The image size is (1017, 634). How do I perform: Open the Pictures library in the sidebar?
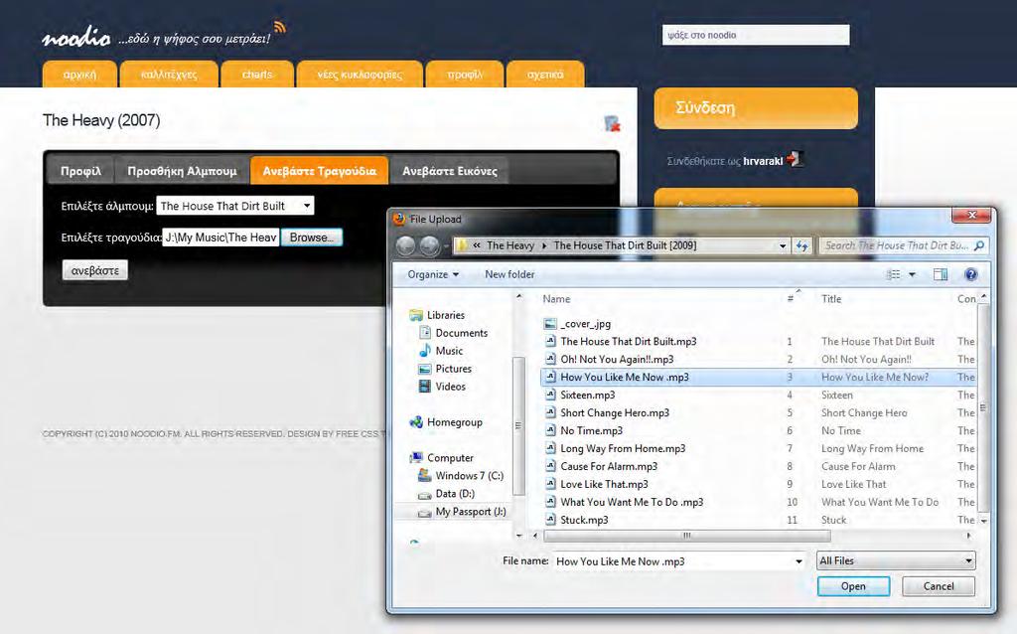point(453,369)
